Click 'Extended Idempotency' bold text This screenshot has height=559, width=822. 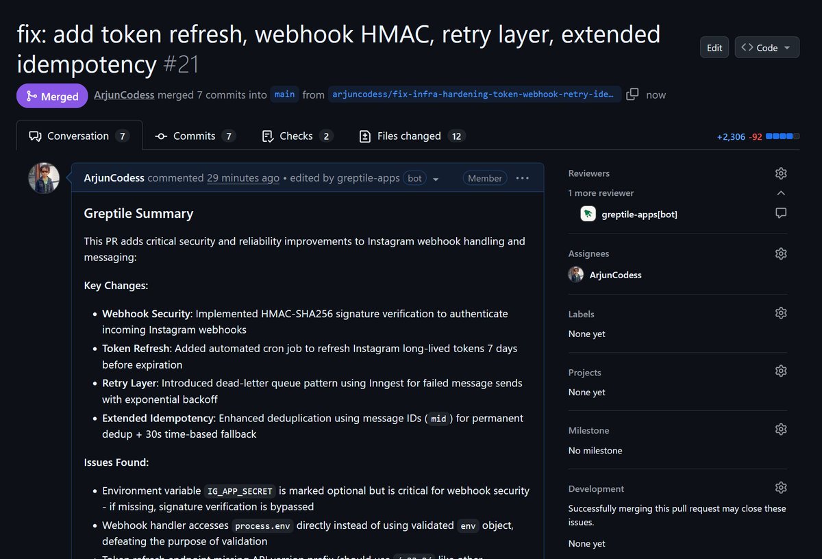tap(158, 418)
